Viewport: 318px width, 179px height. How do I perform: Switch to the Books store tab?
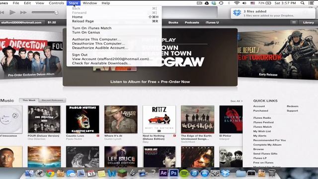(173, 22)
